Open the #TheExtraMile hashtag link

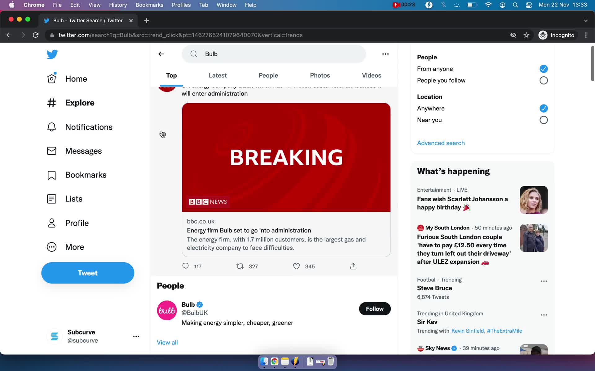click(x=504, y=331)
